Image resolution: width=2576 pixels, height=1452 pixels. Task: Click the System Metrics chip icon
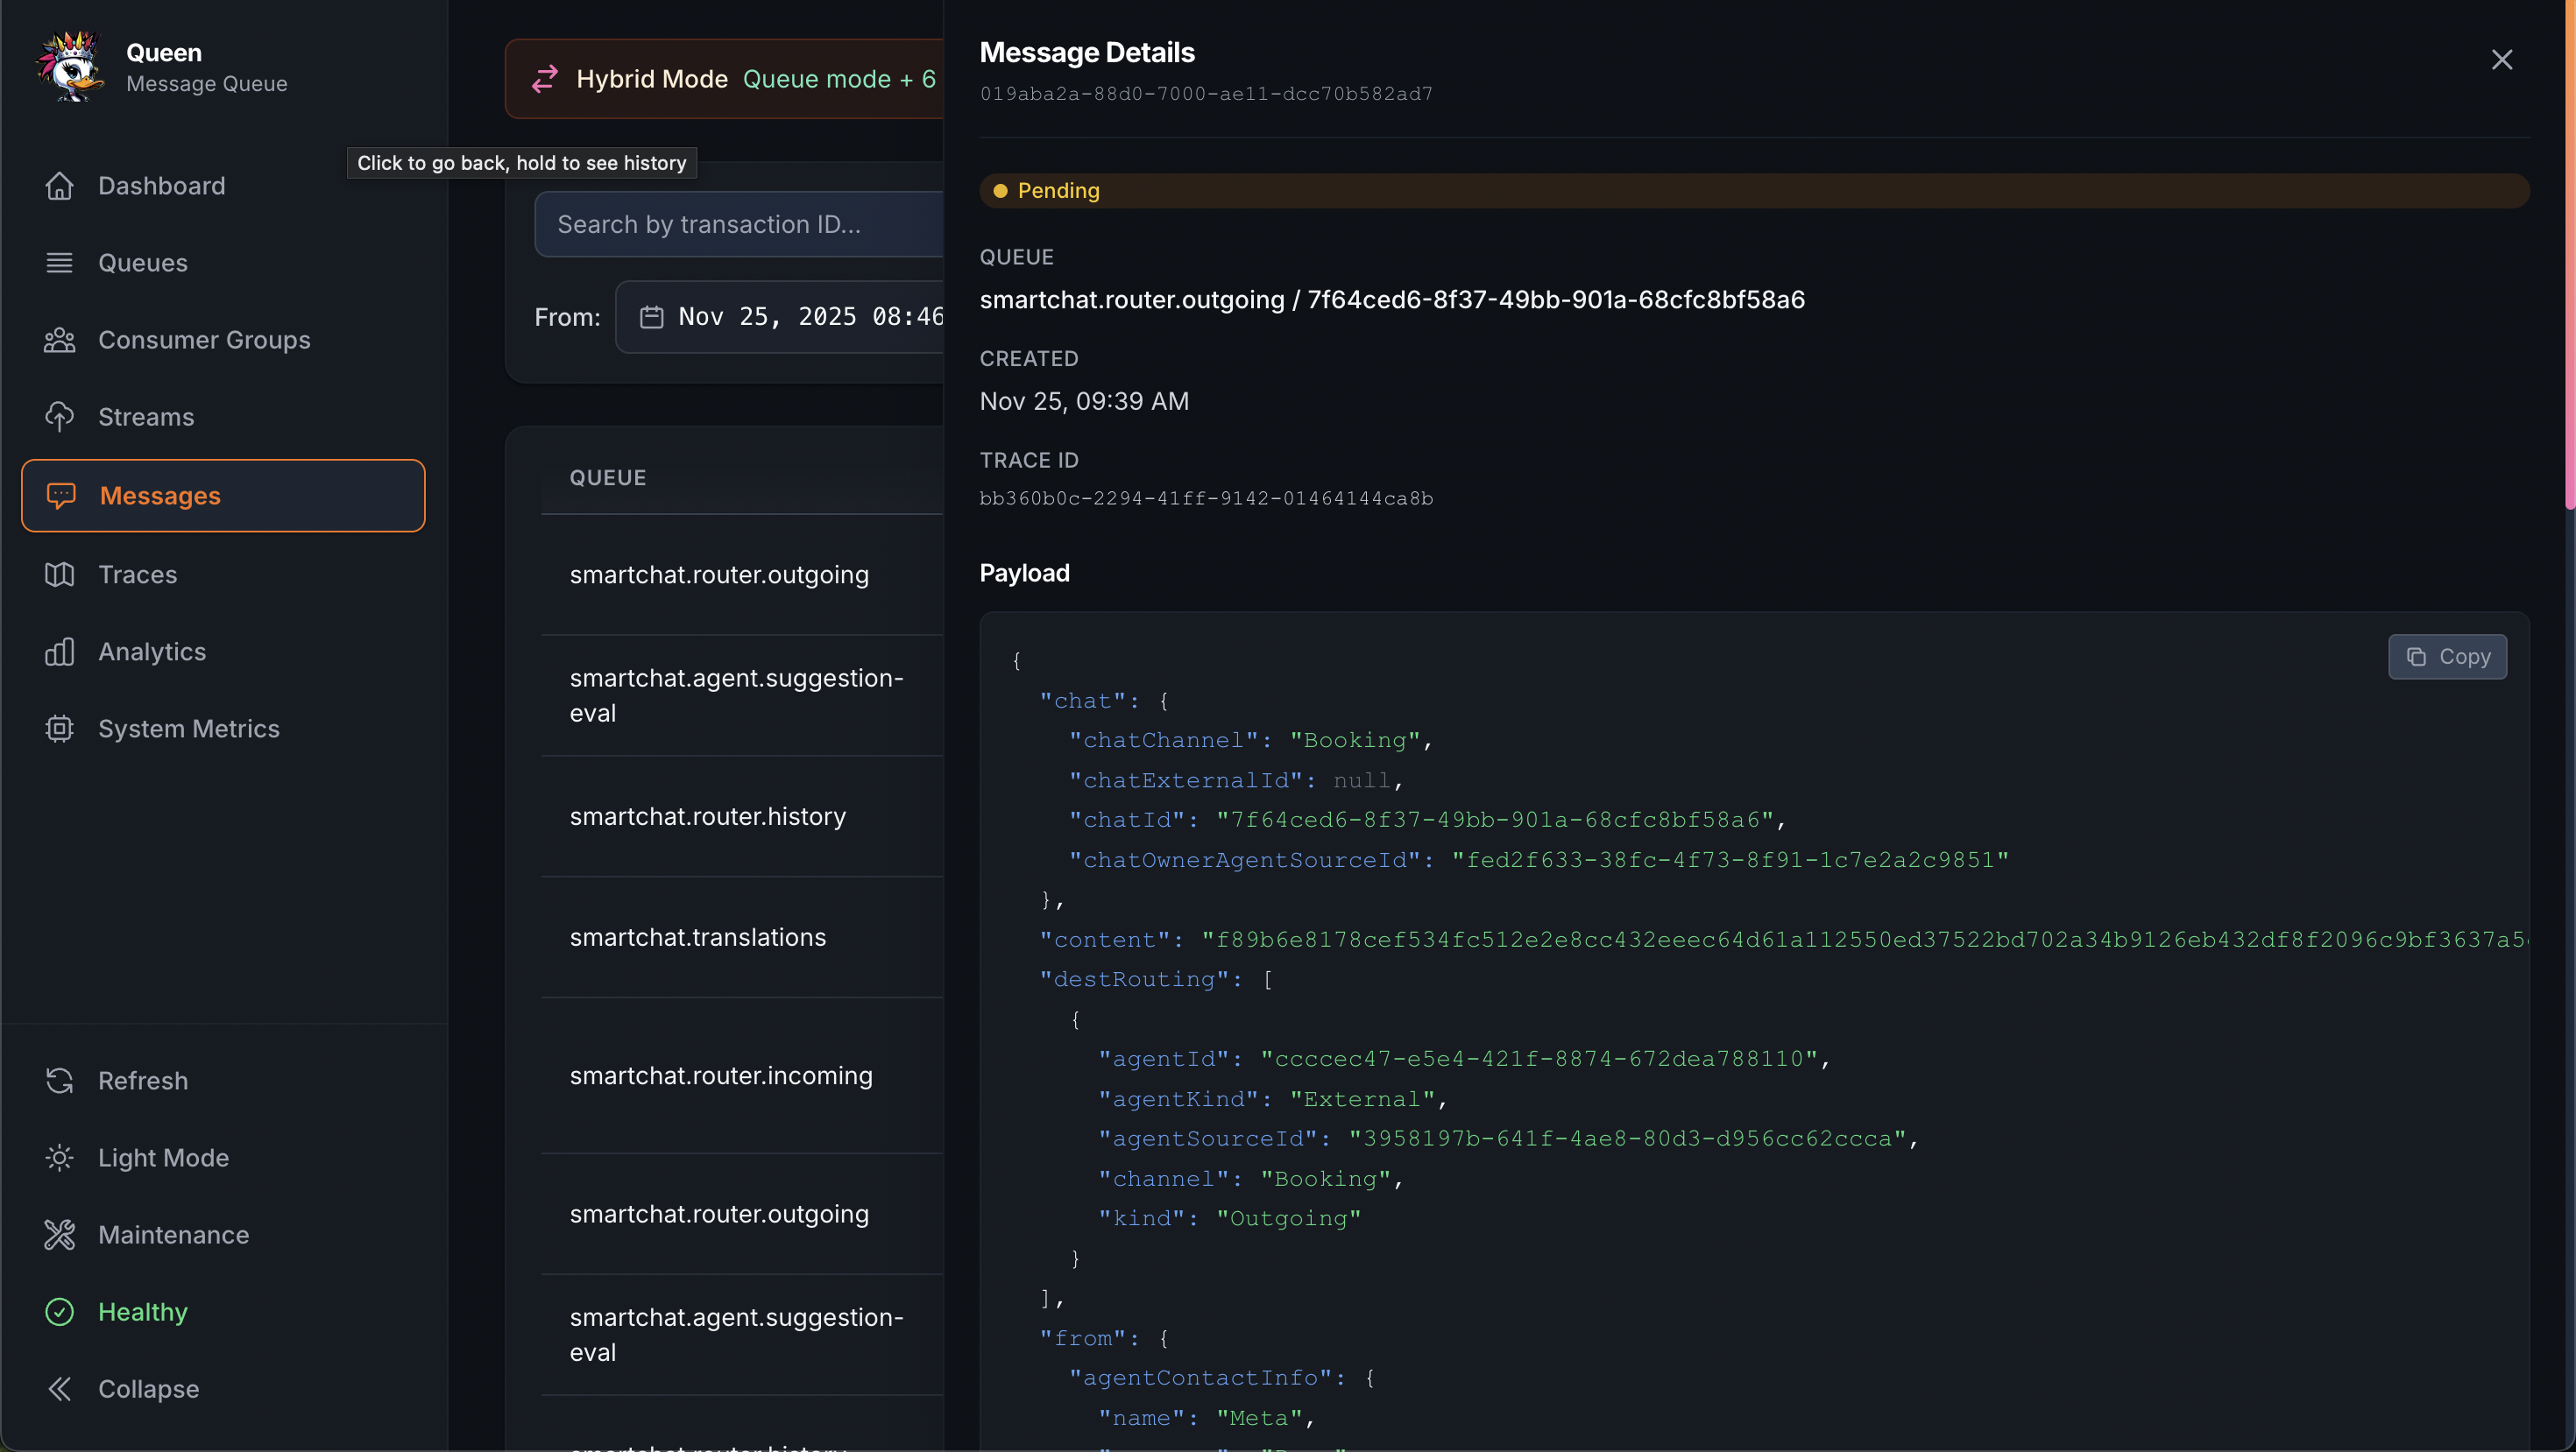[x=59, y=729]
